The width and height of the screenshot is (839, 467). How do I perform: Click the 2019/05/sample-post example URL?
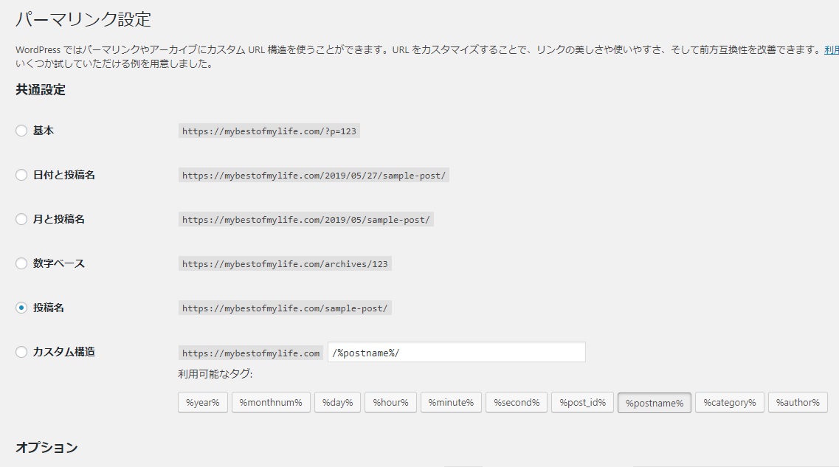(x=306, y=220)
